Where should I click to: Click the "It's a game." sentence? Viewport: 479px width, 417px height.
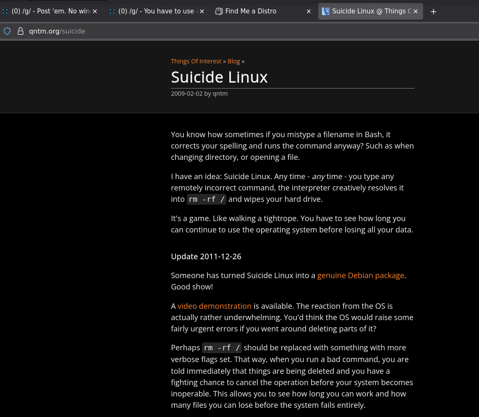[x=191, y=219]
